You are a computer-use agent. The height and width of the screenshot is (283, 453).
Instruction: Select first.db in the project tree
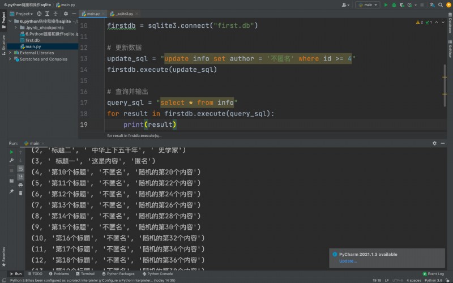(32, 40)
